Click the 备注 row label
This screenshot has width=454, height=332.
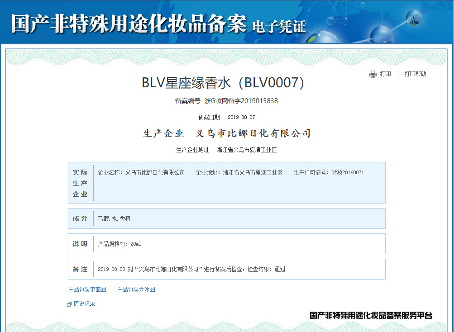point(80,269)
